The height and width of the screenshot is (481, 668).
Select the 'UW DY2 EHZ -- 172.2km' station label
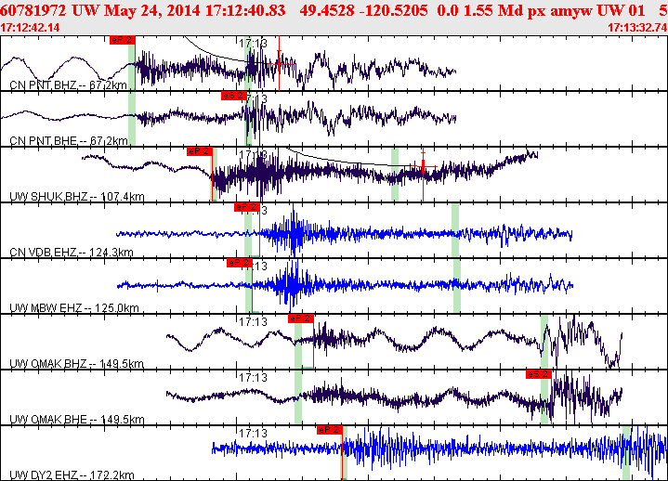pos(72,475)
